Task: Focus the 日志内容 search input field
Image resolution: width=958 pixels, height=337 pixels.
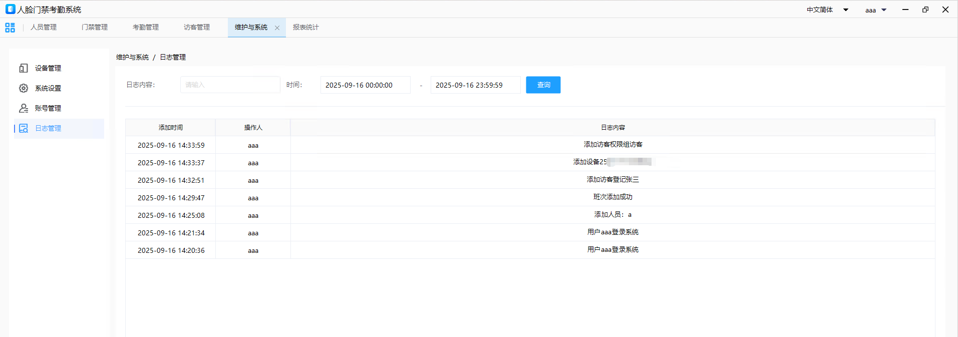Action: tap(230, 85)
